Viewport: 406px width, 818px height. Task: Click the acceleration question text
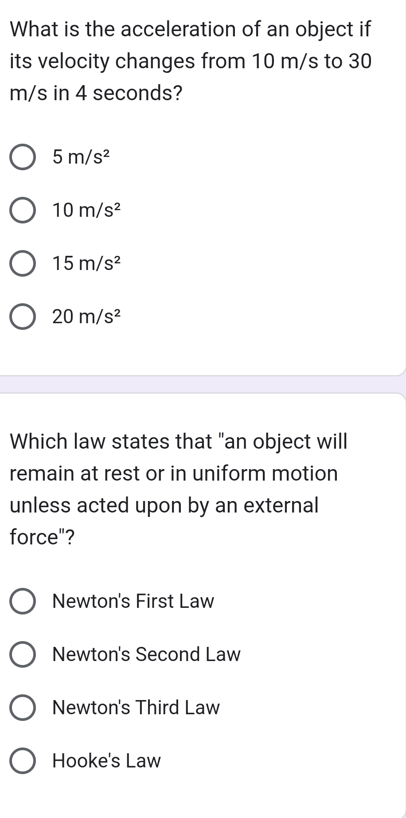click(x=191, y=61)
